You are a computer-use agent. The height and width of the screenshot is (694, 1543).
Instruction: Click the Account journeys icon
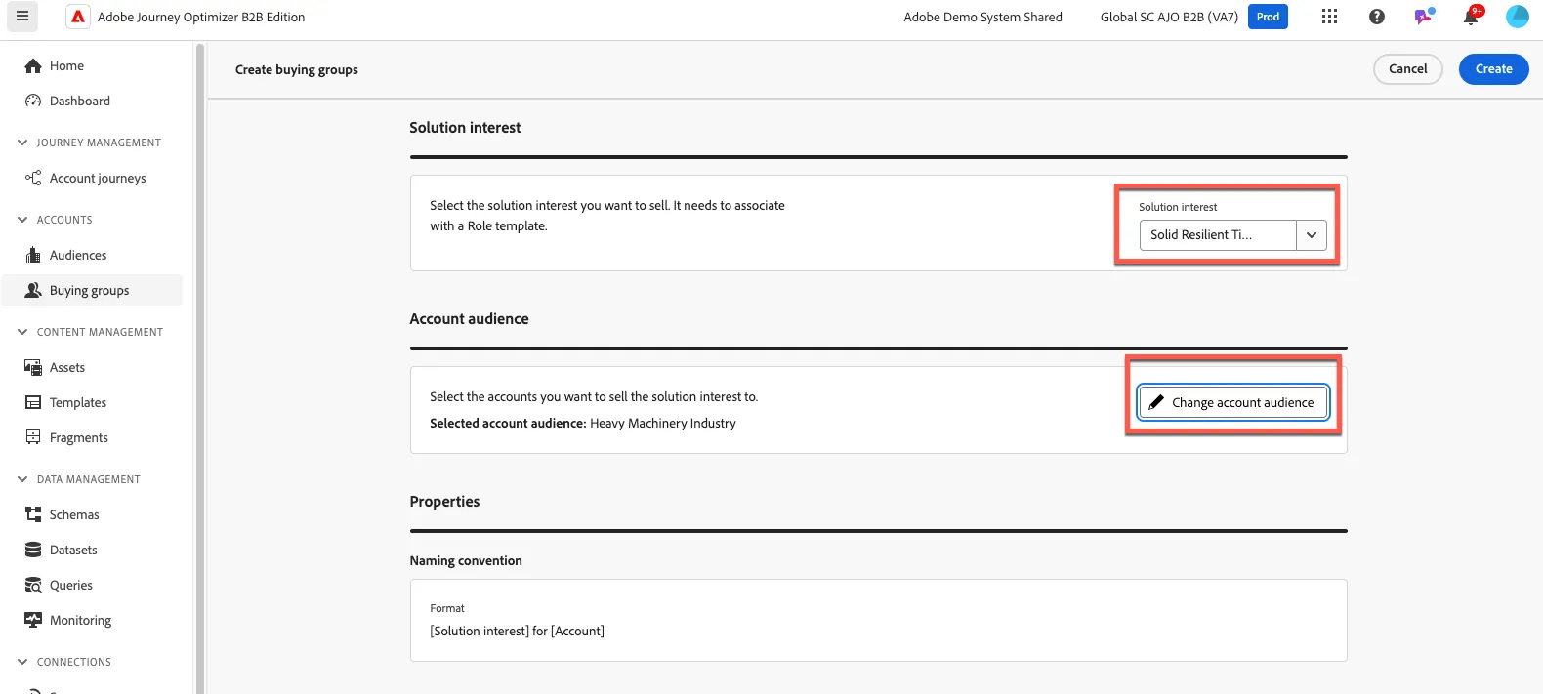[33, 178]
